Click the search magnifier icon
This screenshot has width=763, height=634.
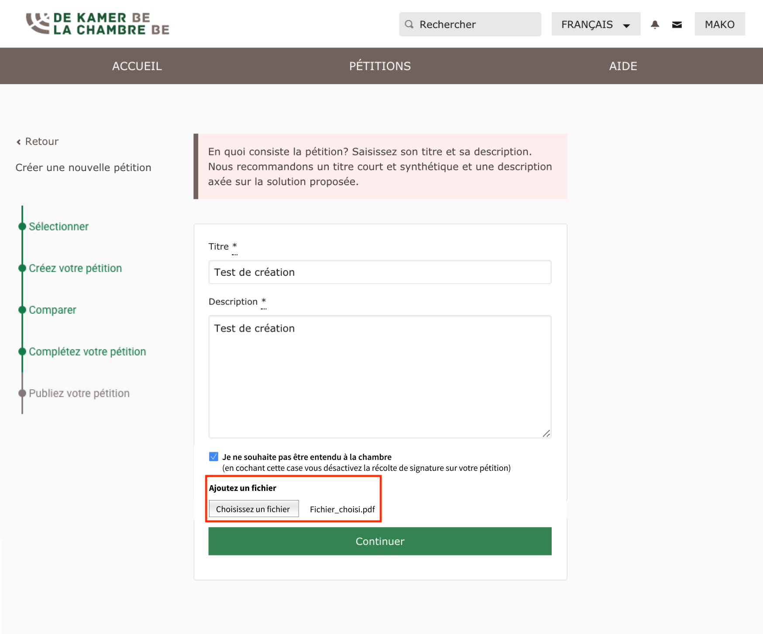coord(409,24)
